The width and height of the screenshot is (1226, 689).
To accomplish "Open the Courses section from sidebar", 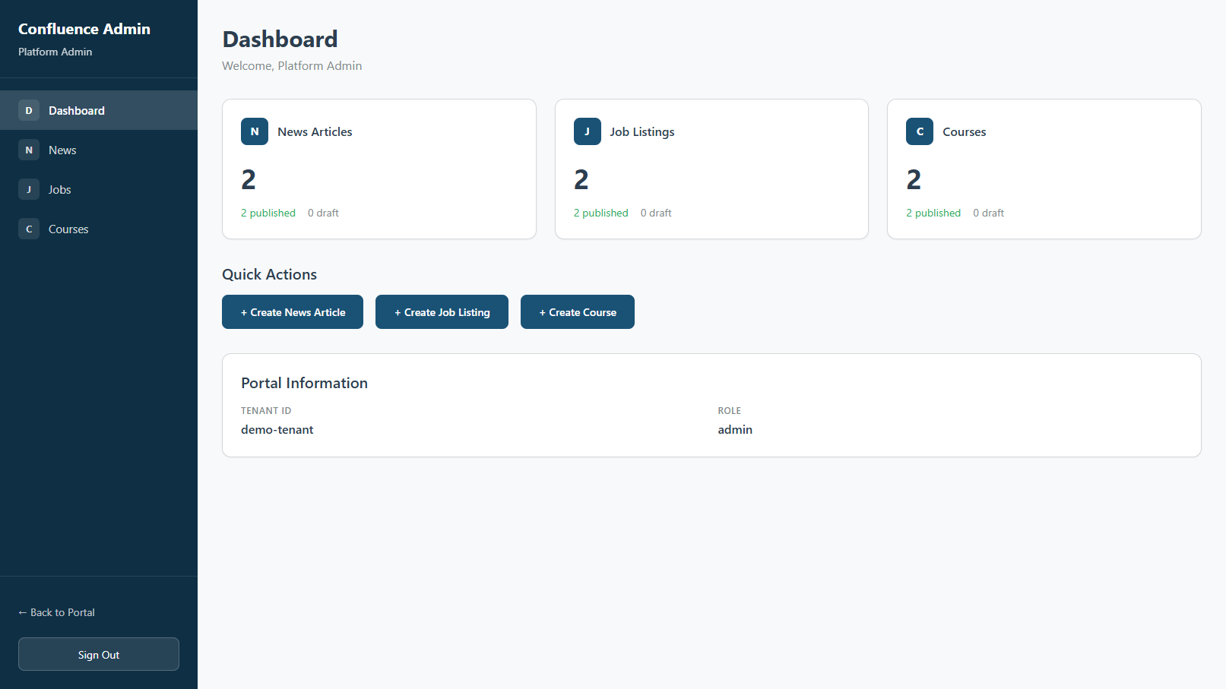I will (68, 229).
